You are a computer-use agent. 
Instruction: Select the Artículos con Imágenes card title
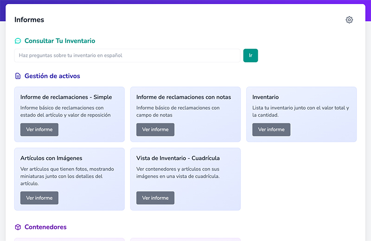point(51,158)
